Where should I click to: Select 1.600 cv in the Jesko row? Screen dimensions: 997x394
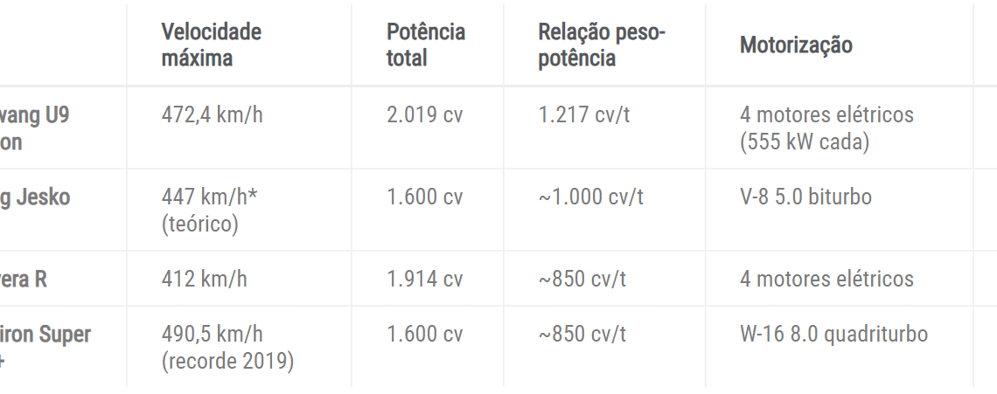click(x=425, y=197)
